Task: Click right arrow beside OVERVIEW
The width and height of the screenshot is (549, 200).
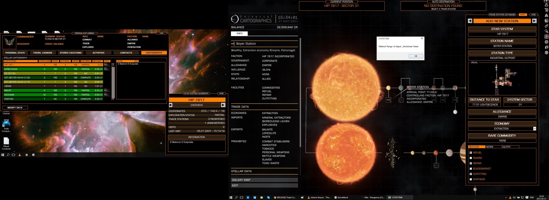Action: 223,105
